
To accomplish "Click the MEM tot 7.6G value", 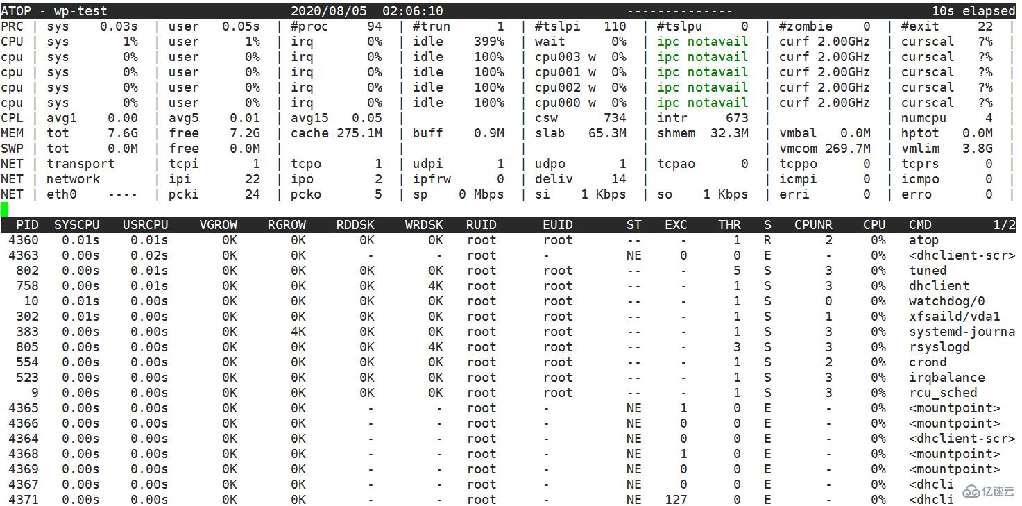I will (x=123, y=133).
